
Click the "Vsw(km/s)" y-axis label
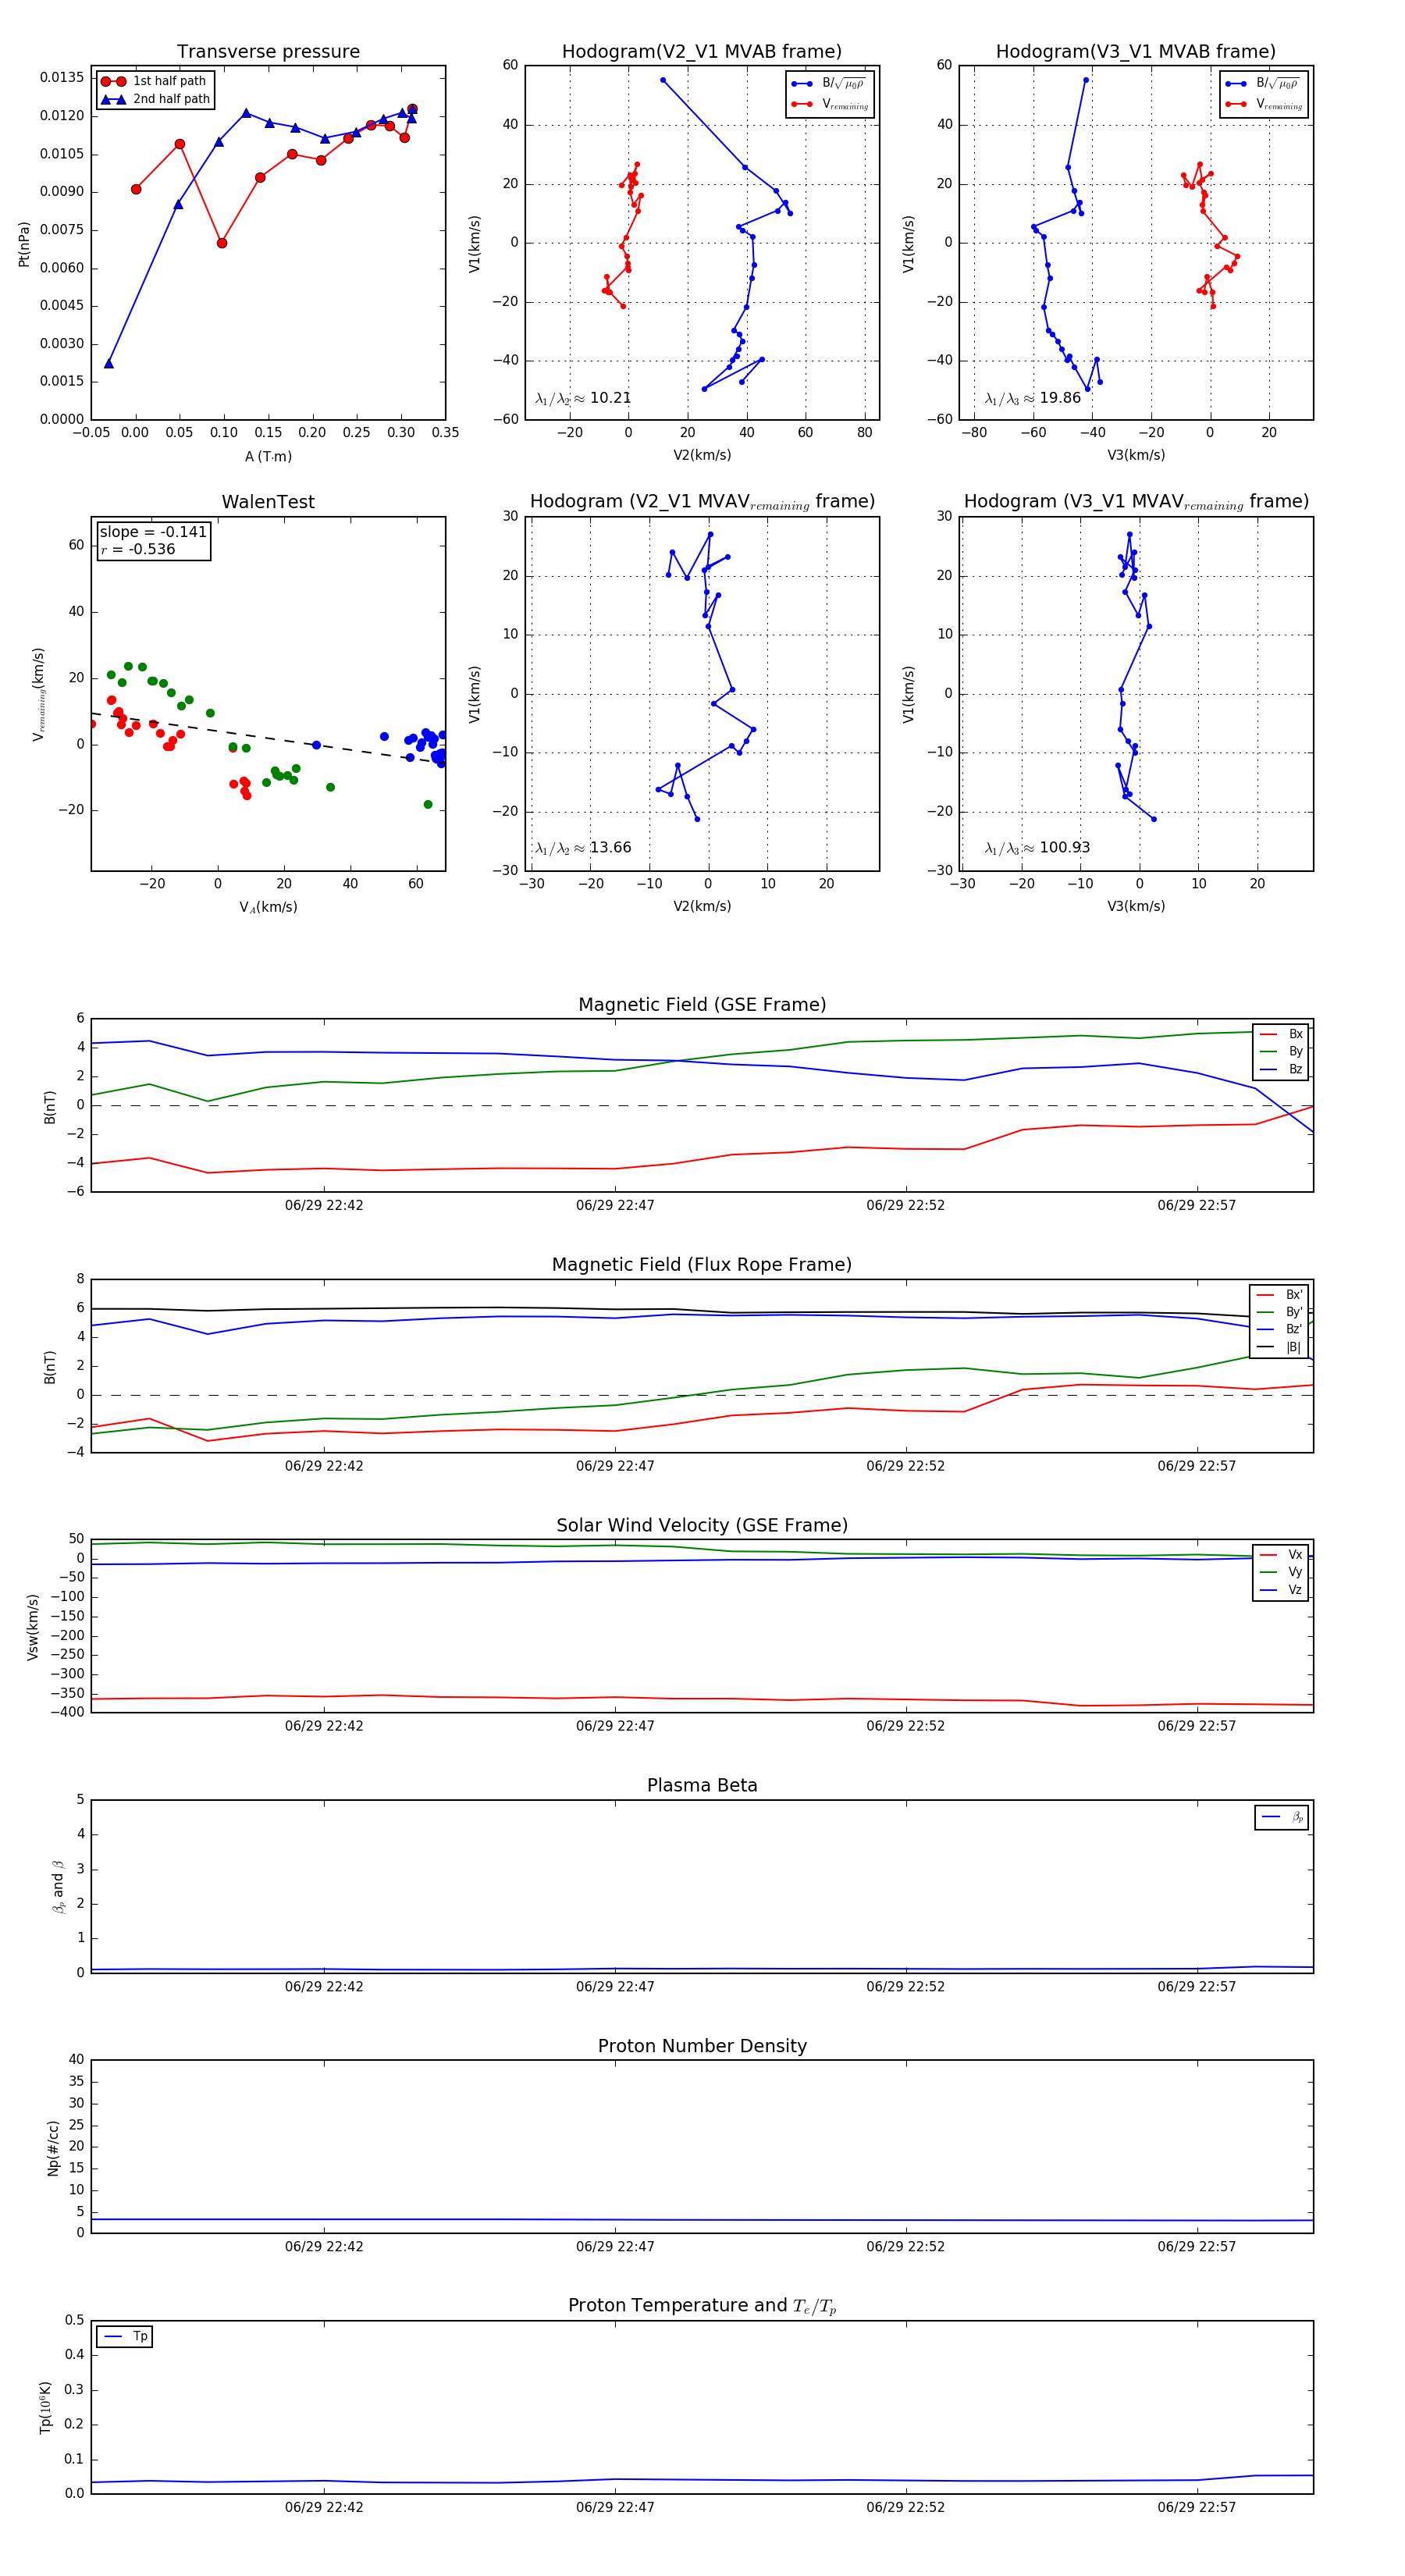[x=32, y=1627]
